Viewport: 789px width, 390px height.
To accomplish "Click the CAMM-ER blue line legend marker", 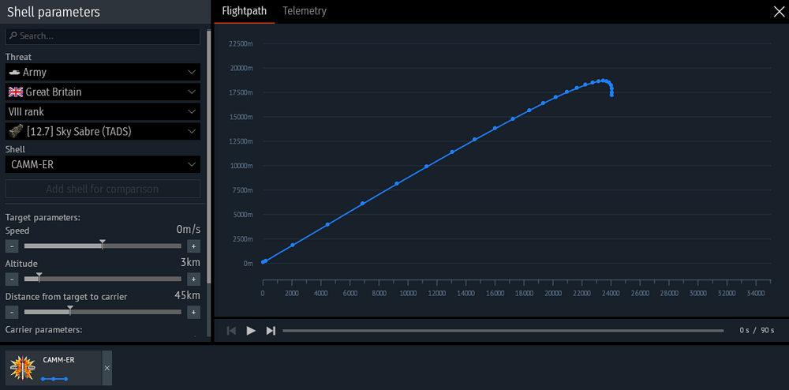I will pos(54,378).
